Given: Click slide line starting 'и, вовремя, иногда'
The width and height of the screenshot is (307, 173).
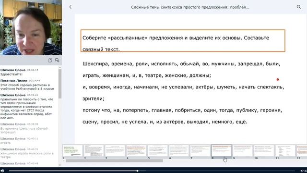Looking at the screenshot, I should click(183, 87).
